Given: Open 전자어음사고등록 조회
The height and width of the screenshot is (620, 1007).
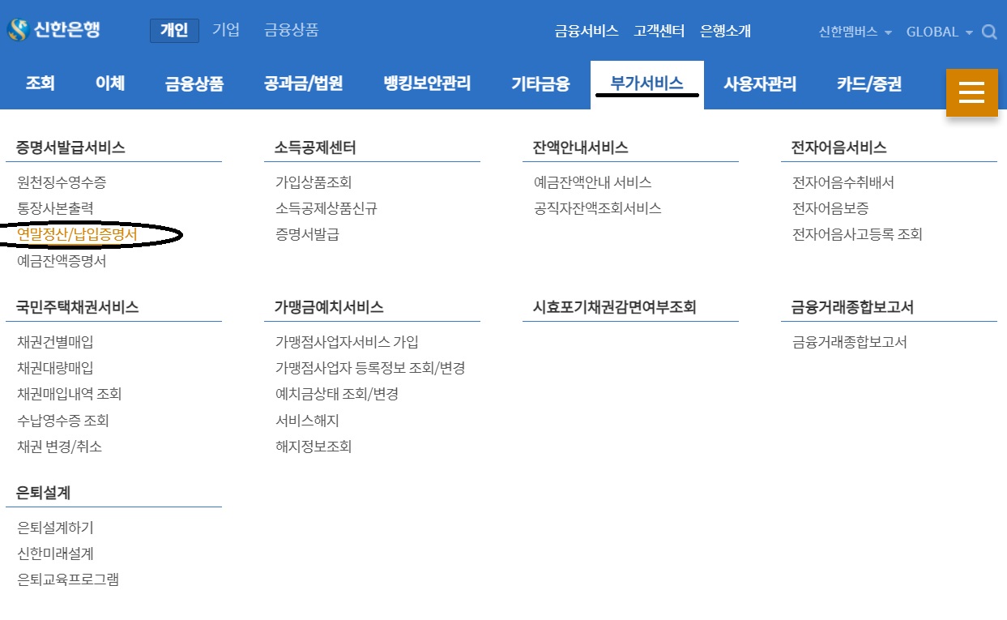Looking at the screenshot, I should pyautogui.click(x=858, y=234).
